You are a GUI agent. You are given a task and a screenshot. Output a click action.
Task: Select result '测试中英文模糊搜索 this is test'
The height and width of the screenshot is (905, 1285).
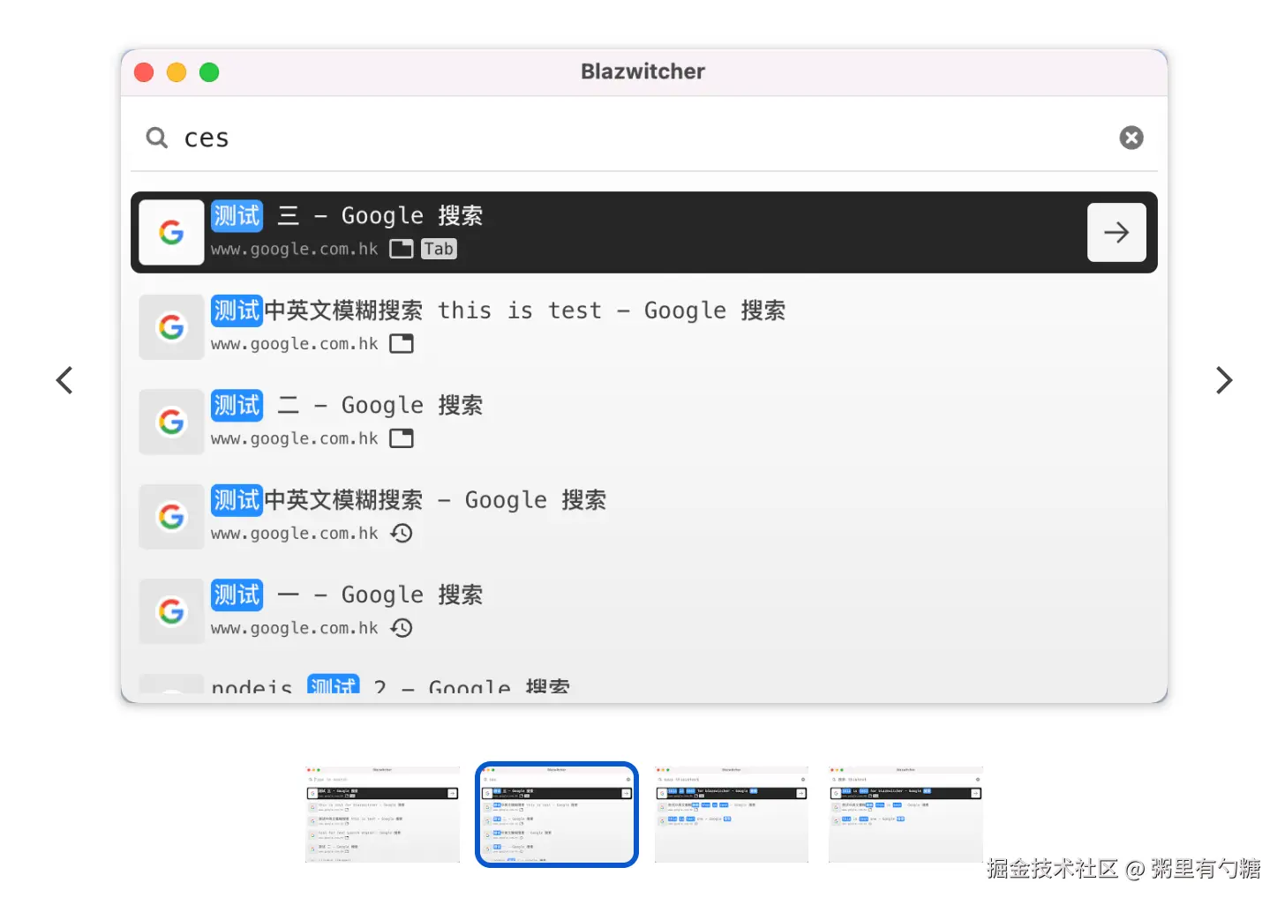644,327
